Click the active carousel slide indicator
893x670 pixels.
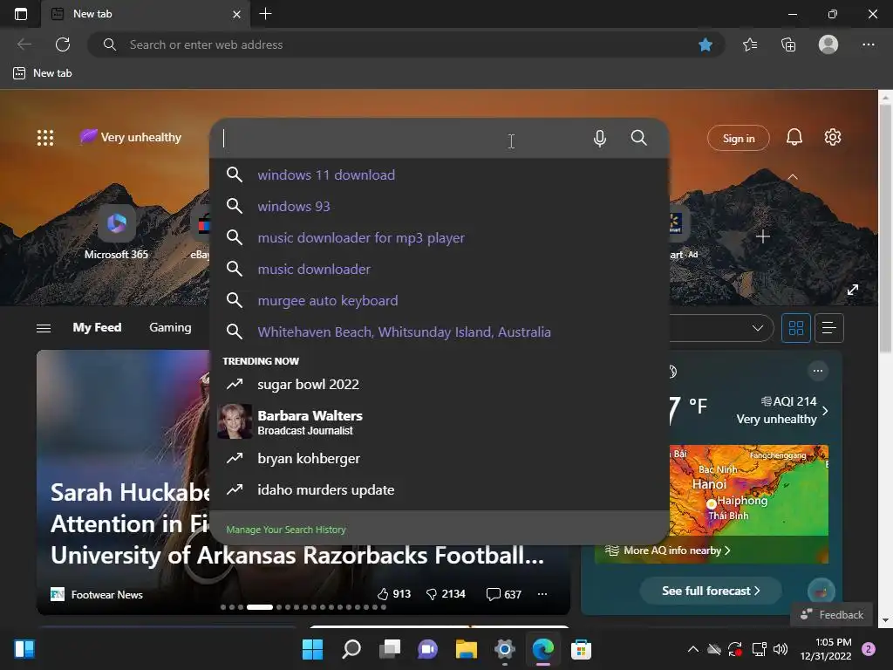pyautogui.click(x=259, y=607)
